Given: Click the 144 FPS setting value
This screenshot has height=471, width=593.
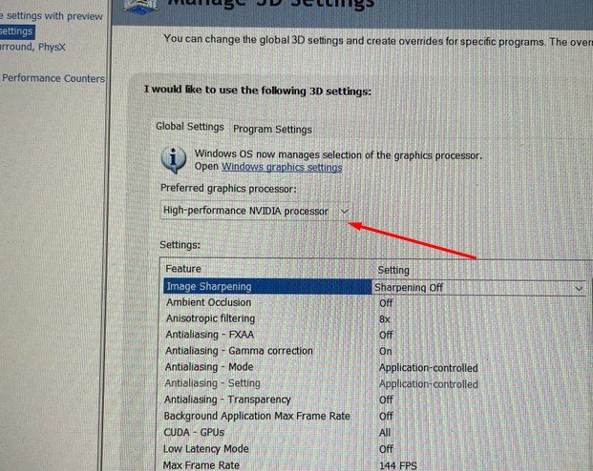Looking at the screenshot, I should coord(398,465).
